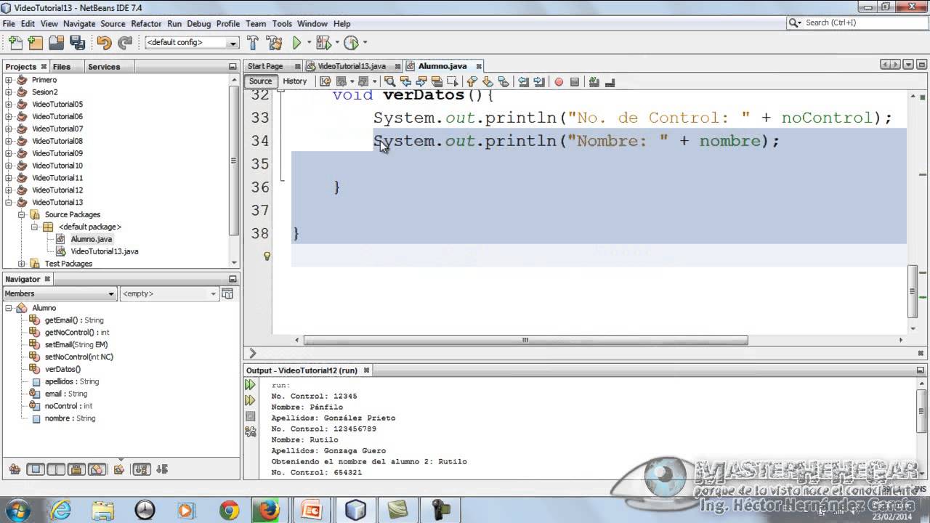930x523 pixels.
Task: Switch to the Services tab
Action: (104, 66)
